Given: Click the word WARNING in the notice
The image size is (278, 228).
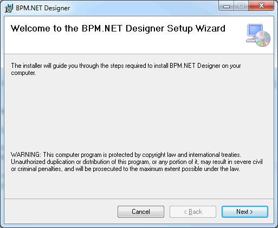Looking at the screenshot, I should (x=26, y=155).
